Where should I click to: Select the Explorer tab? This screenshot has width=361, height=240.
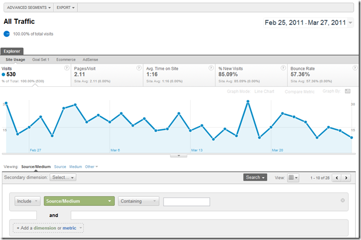[12, 51]
